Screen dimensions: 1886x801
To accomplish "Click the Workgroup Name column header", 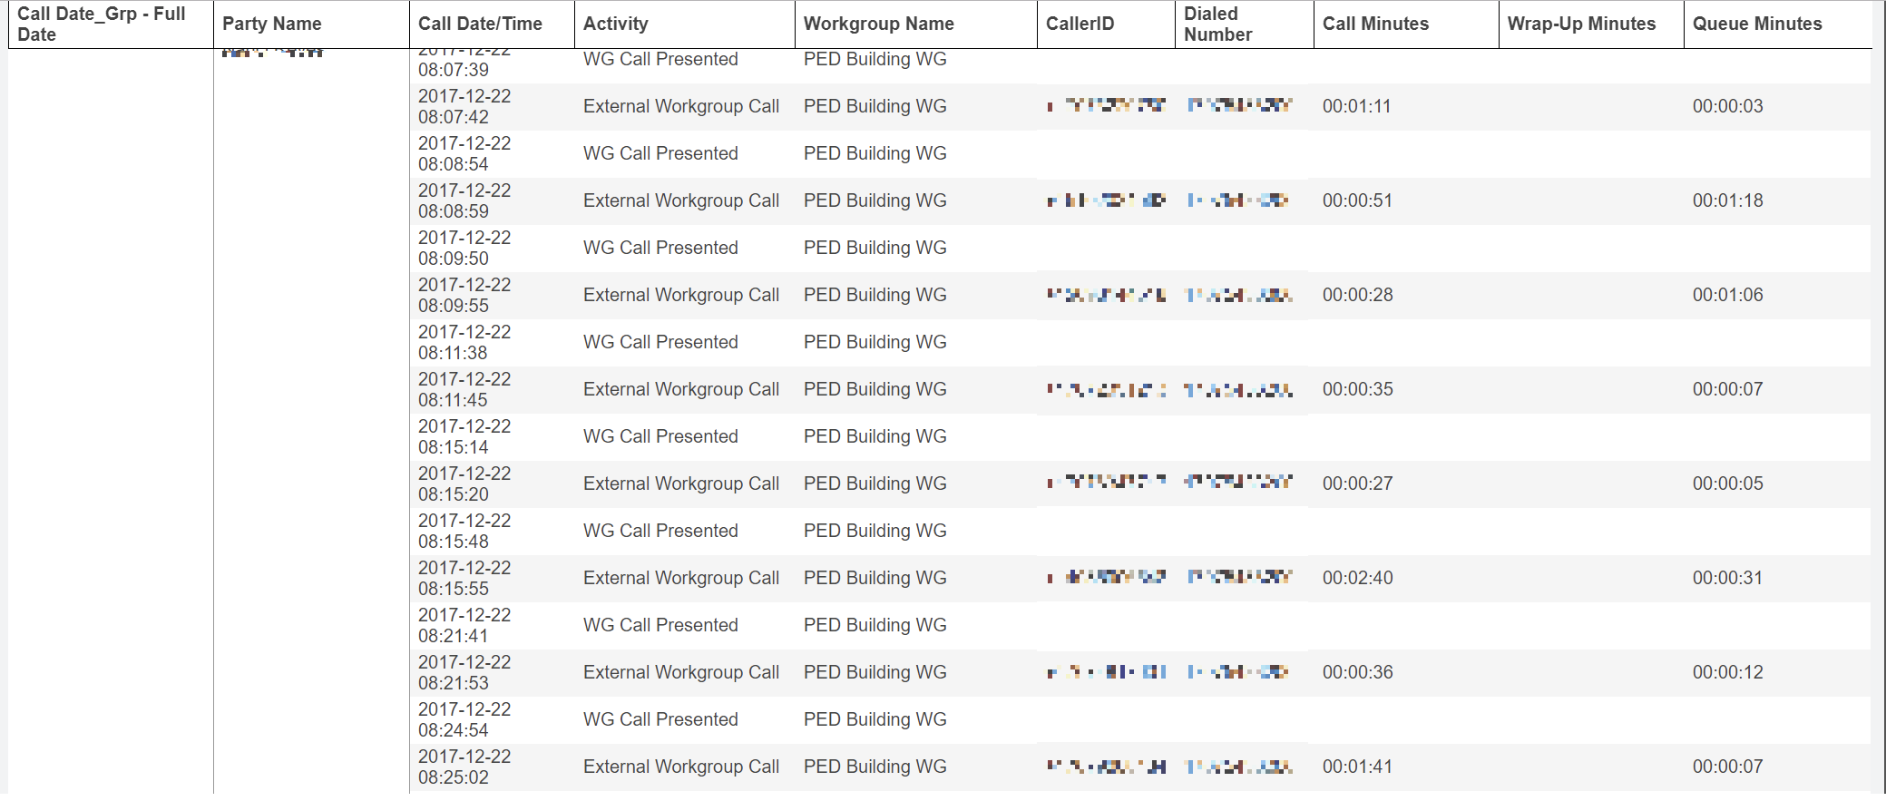I will pos(878,24).
